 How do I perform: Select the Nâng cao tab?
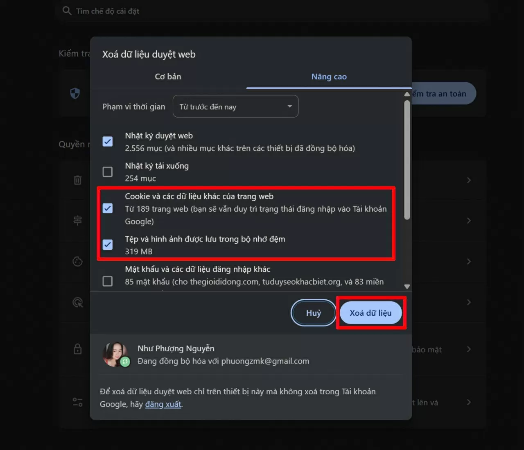(x=329, y=76)
